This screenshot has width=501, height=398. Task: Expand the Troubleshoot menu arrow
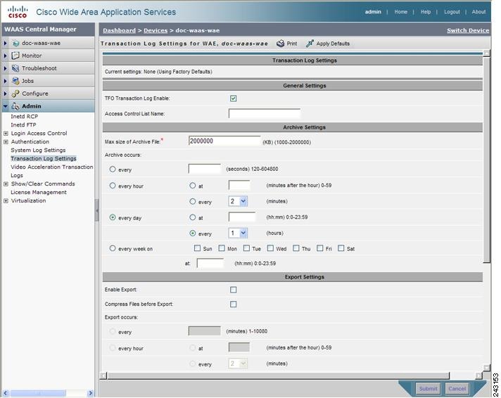5,68
